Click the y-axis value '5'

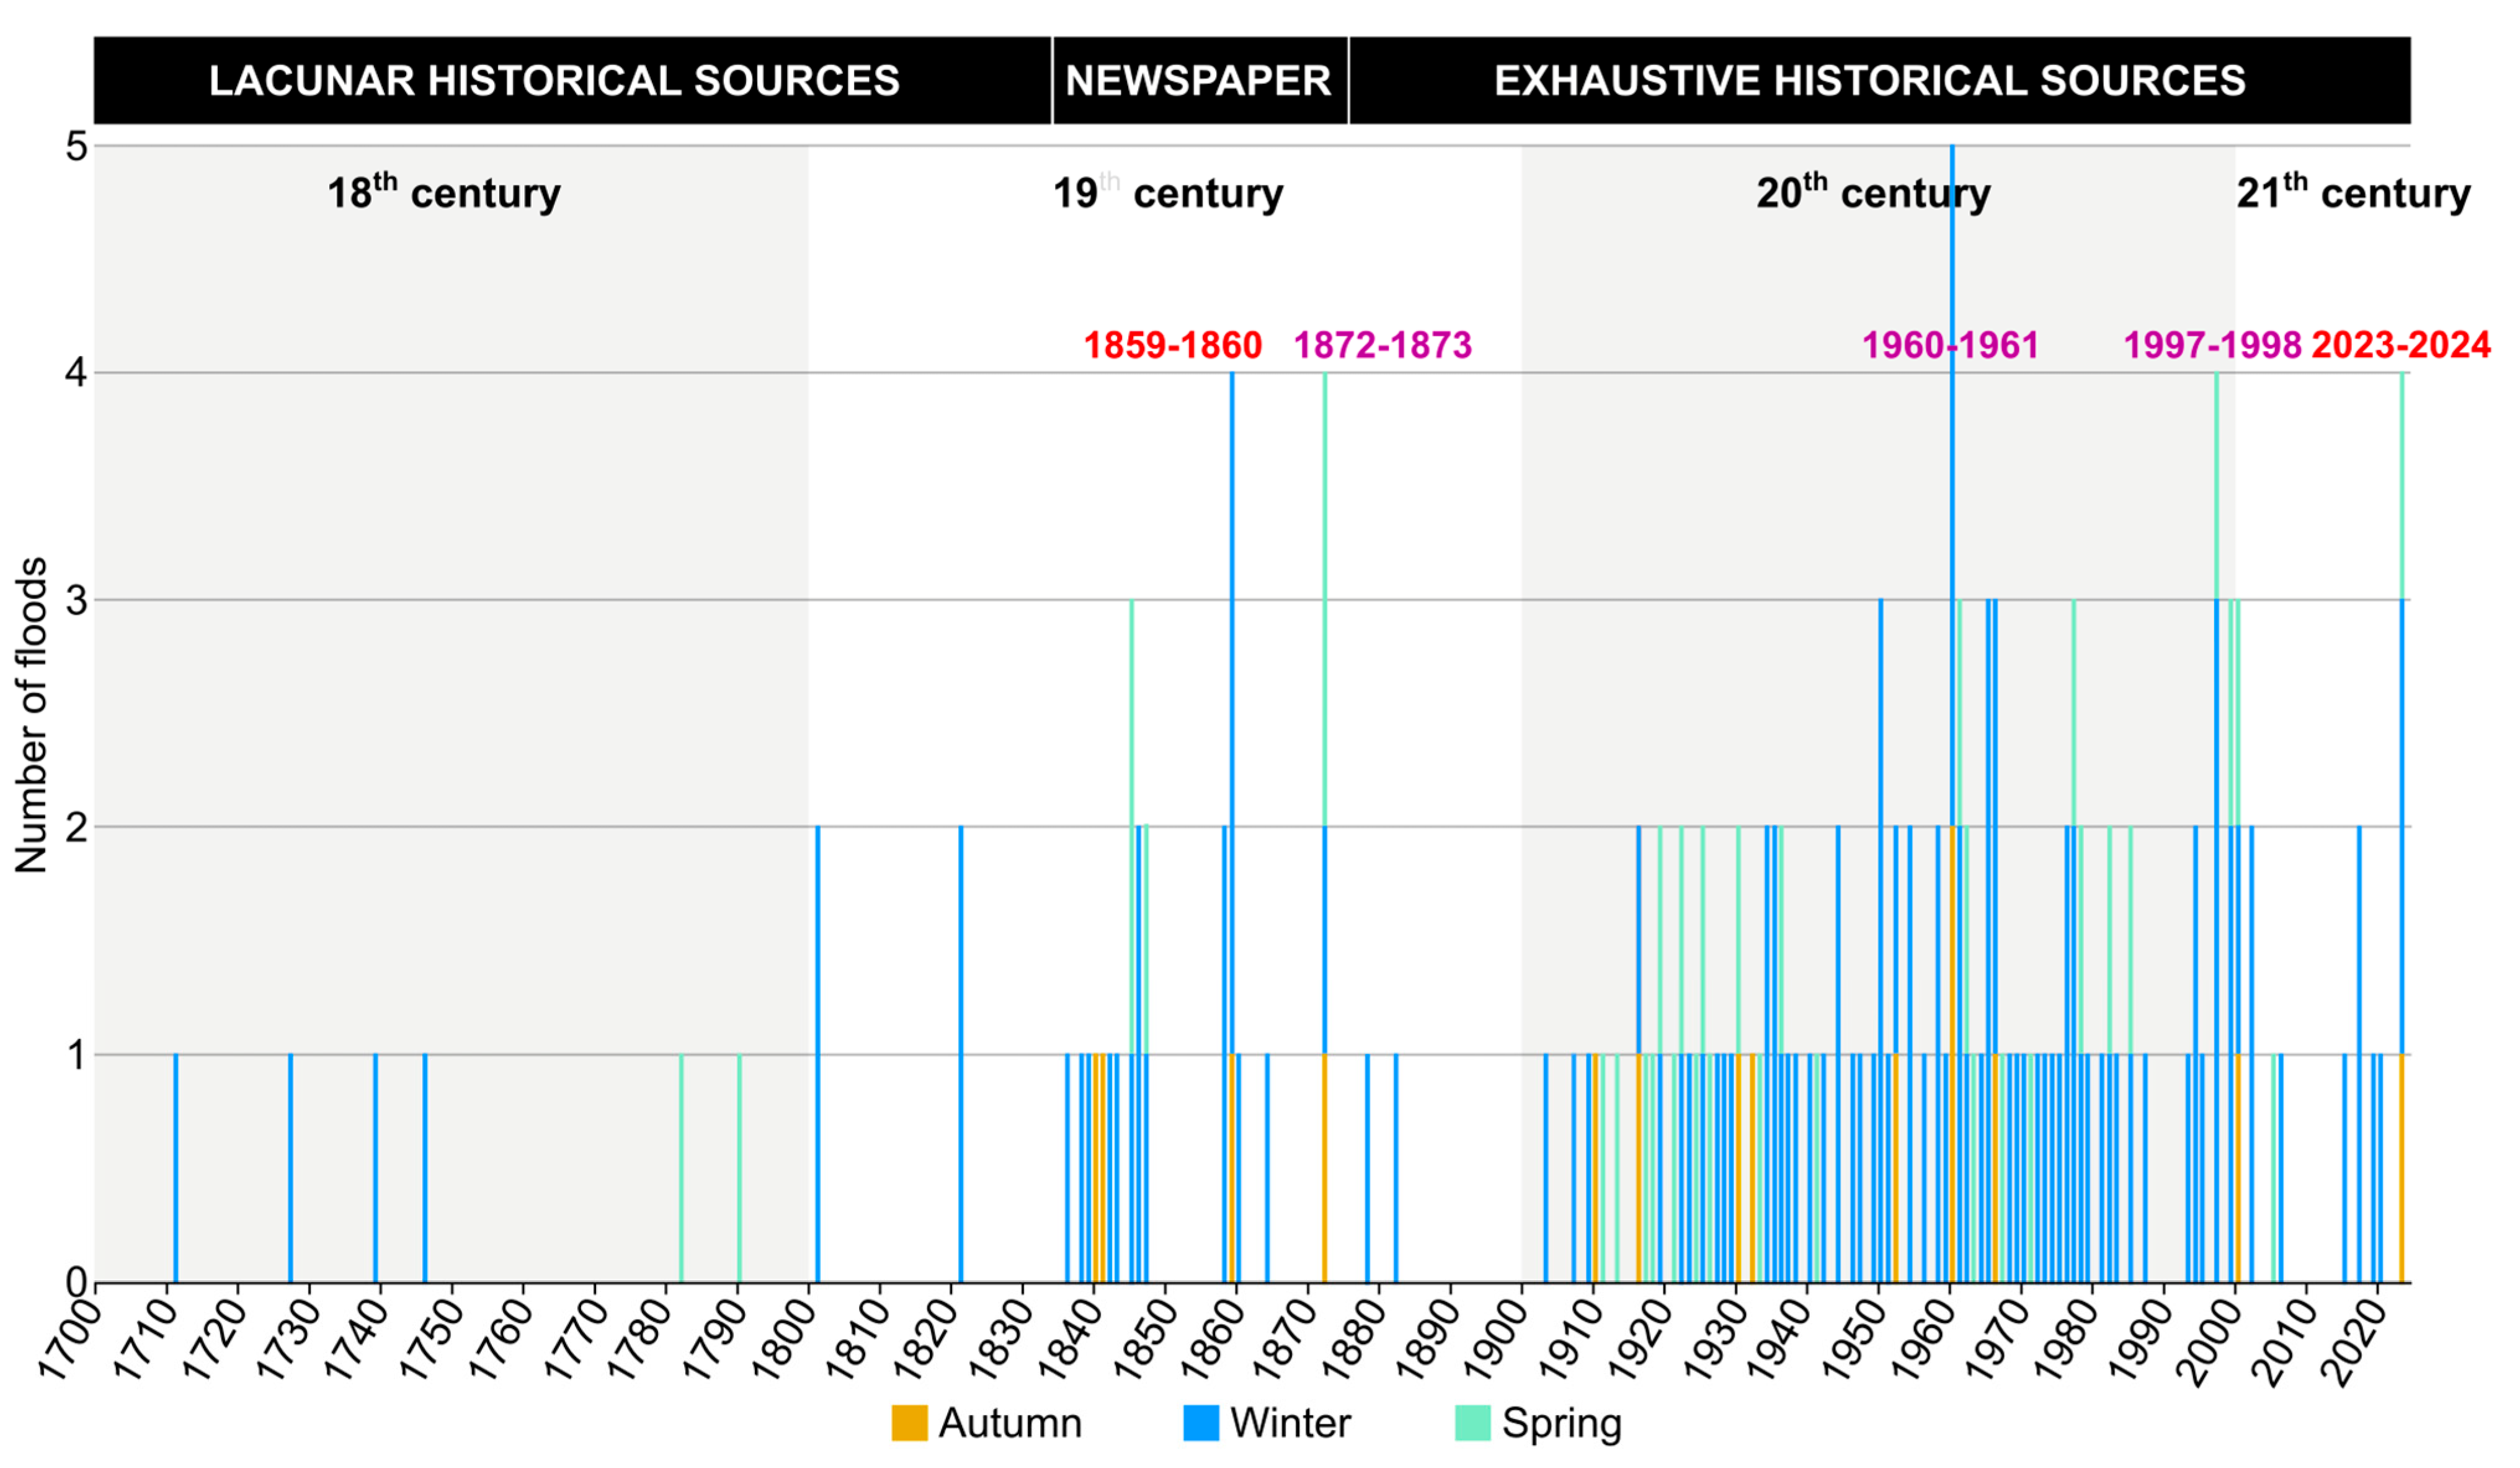[x=76, y=147]
